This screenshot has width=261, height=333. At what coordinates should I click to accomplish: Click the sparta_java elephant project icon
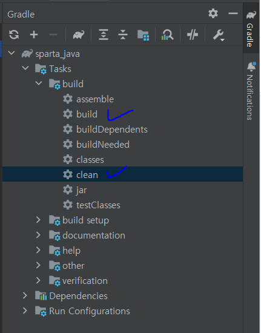27,53
